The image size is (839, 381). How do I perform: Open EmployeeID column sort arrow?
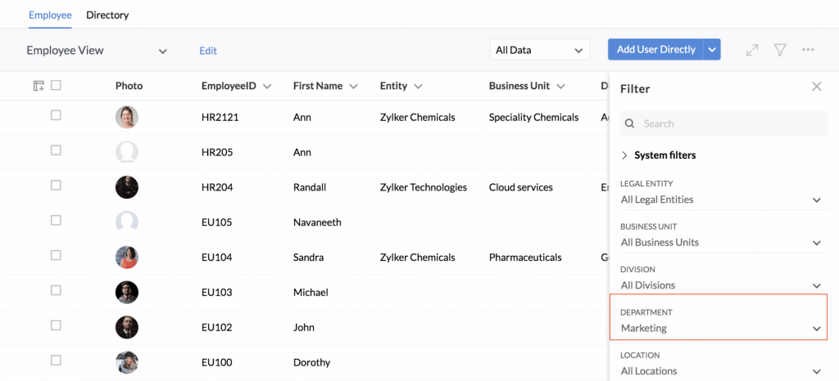click(x=267, y=87)
